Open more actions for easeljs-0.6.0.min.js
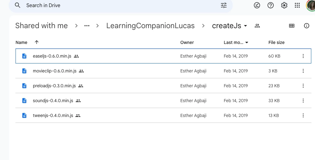 303,56
